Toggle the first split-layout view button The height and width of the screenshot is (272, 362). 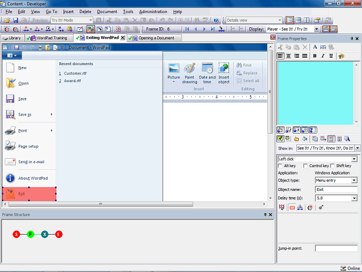[298, 20]
